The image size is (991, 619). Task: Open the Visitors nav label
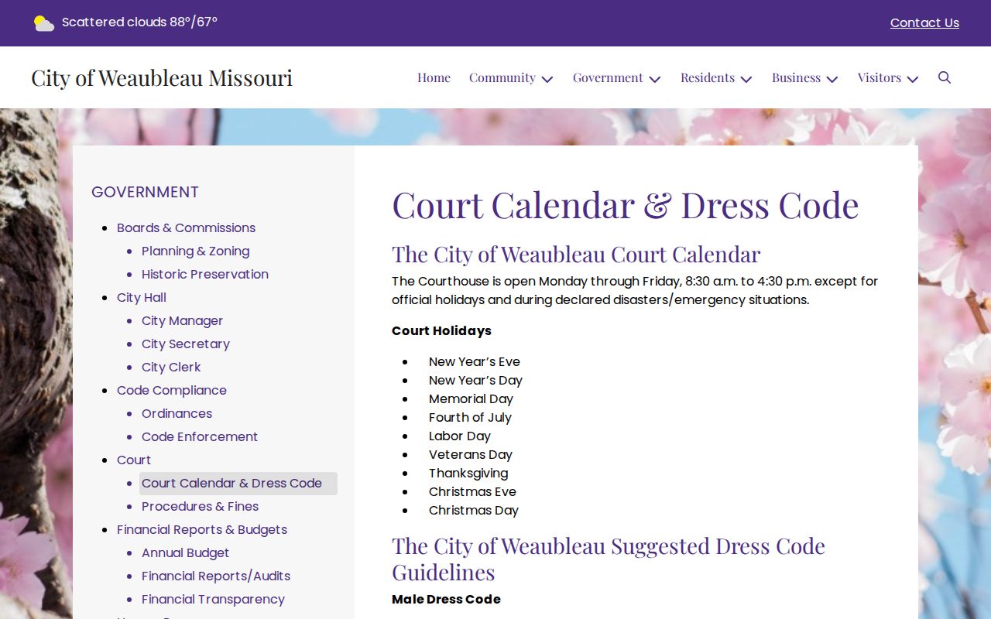[x=880, y=77]
